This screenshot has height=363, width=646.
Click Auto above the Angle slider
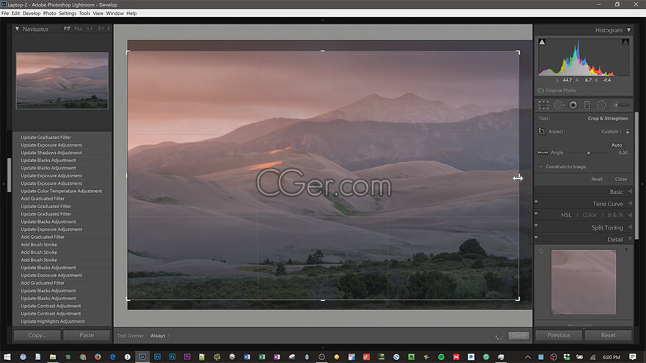coord(617,145)
